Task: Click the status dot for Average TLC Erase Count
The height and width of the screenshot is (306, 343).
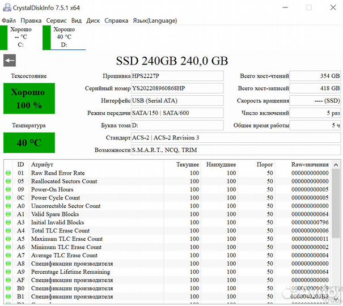Action: [9, 256]
